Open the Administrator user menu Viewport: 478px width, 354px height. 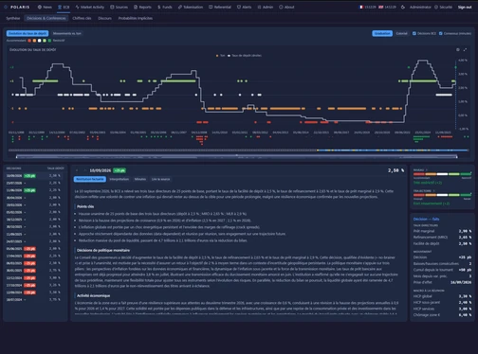(420, 7)
